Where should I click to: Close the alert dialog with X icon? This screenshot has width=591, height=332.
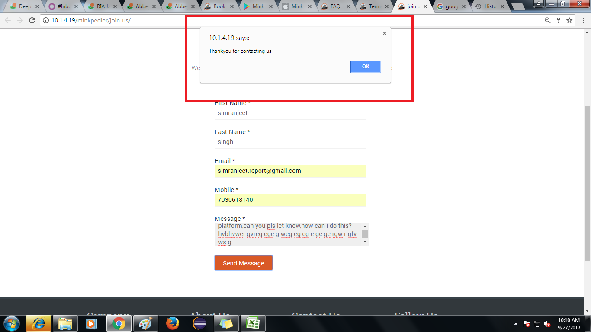coord(384,33)
